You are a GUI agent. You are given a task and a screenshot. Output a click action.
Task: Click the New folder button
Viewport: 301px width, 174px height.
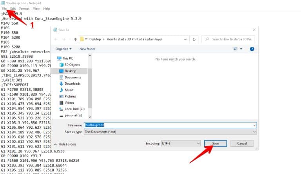[x=87, y=49]
